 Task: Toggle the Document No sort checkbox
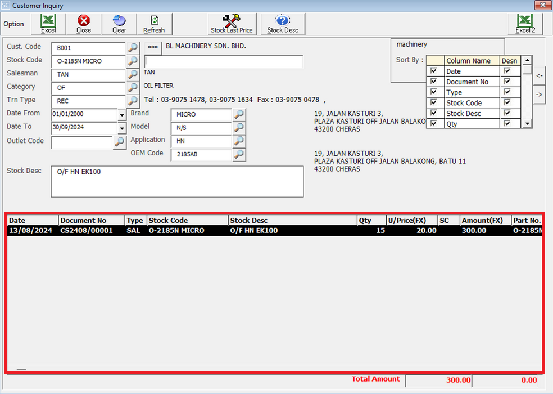pyautogui.click(x=434, y=81)
